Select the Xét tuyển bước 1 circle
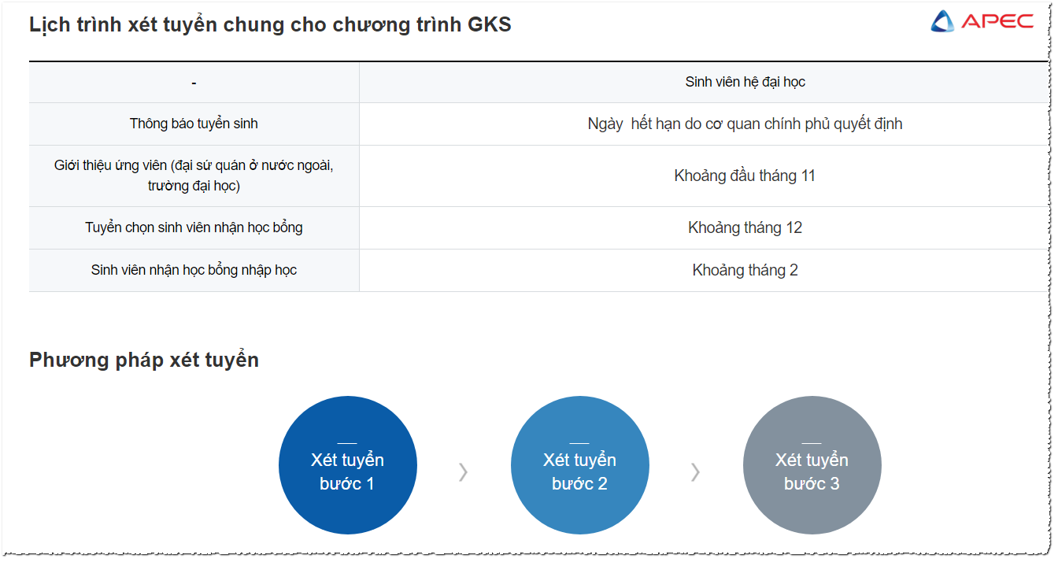This screenshot has height=562, width=1058. pos(348,465)
